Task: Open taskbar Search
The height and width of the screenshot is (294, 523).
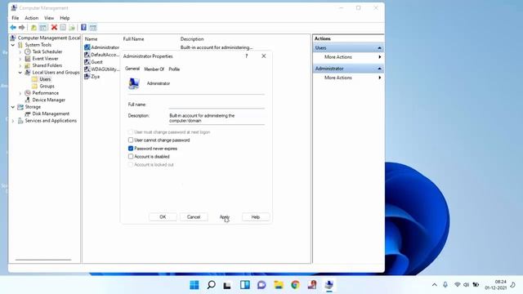Action: [211, 285]
